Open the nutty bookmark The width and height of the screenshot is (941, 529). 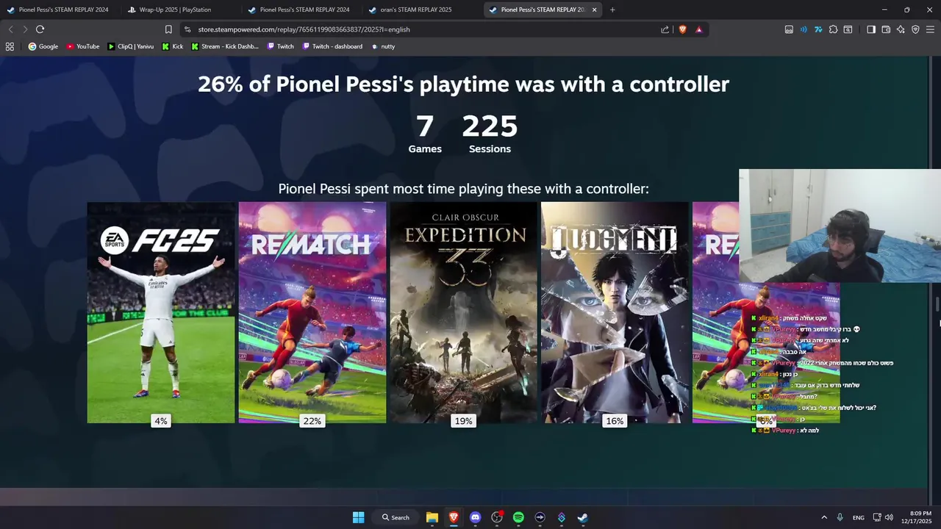pyautogui.click(x=383, y=46)
